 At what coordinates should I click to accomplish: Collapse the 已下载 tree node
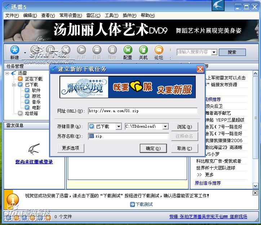pos(14,85)
